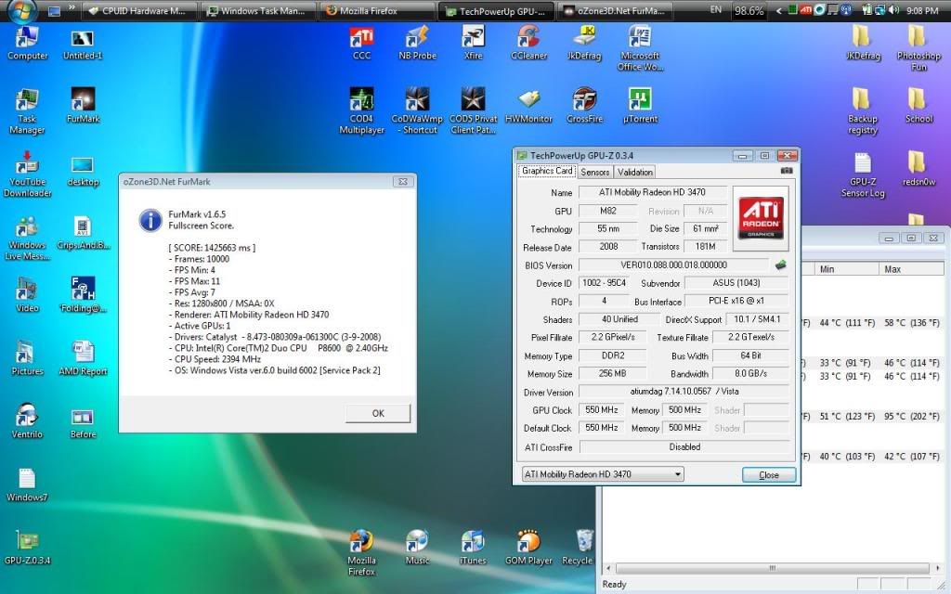Click the horizontal scrollbar right arrow in HWMonitor
This screenshot has height=594, width=951.
[936, 568]
